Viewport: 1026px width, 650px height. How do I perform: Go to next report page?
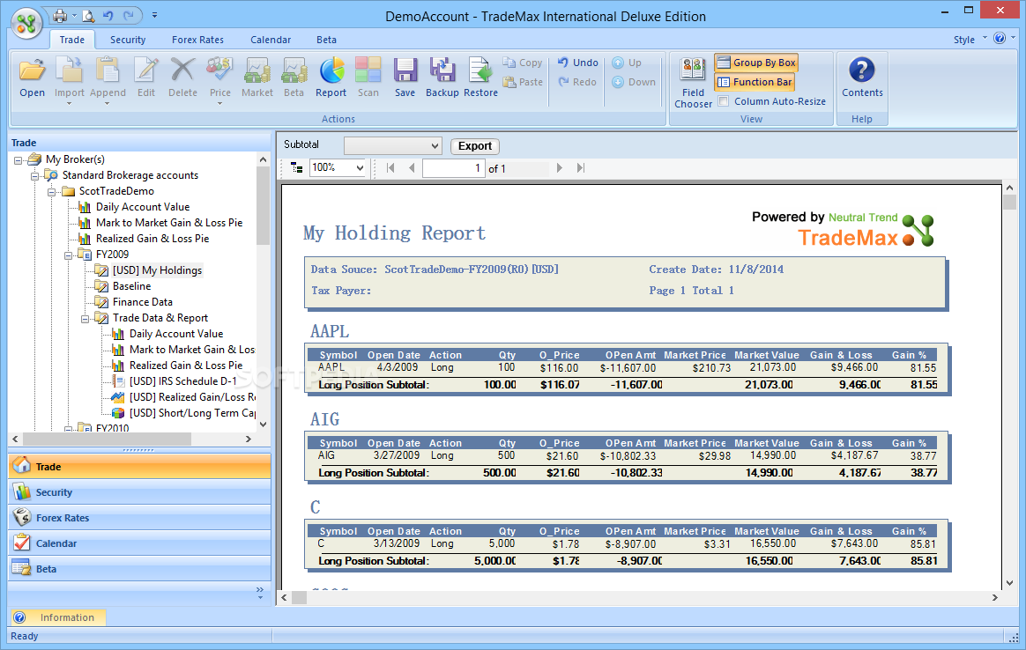click(560, 168)
